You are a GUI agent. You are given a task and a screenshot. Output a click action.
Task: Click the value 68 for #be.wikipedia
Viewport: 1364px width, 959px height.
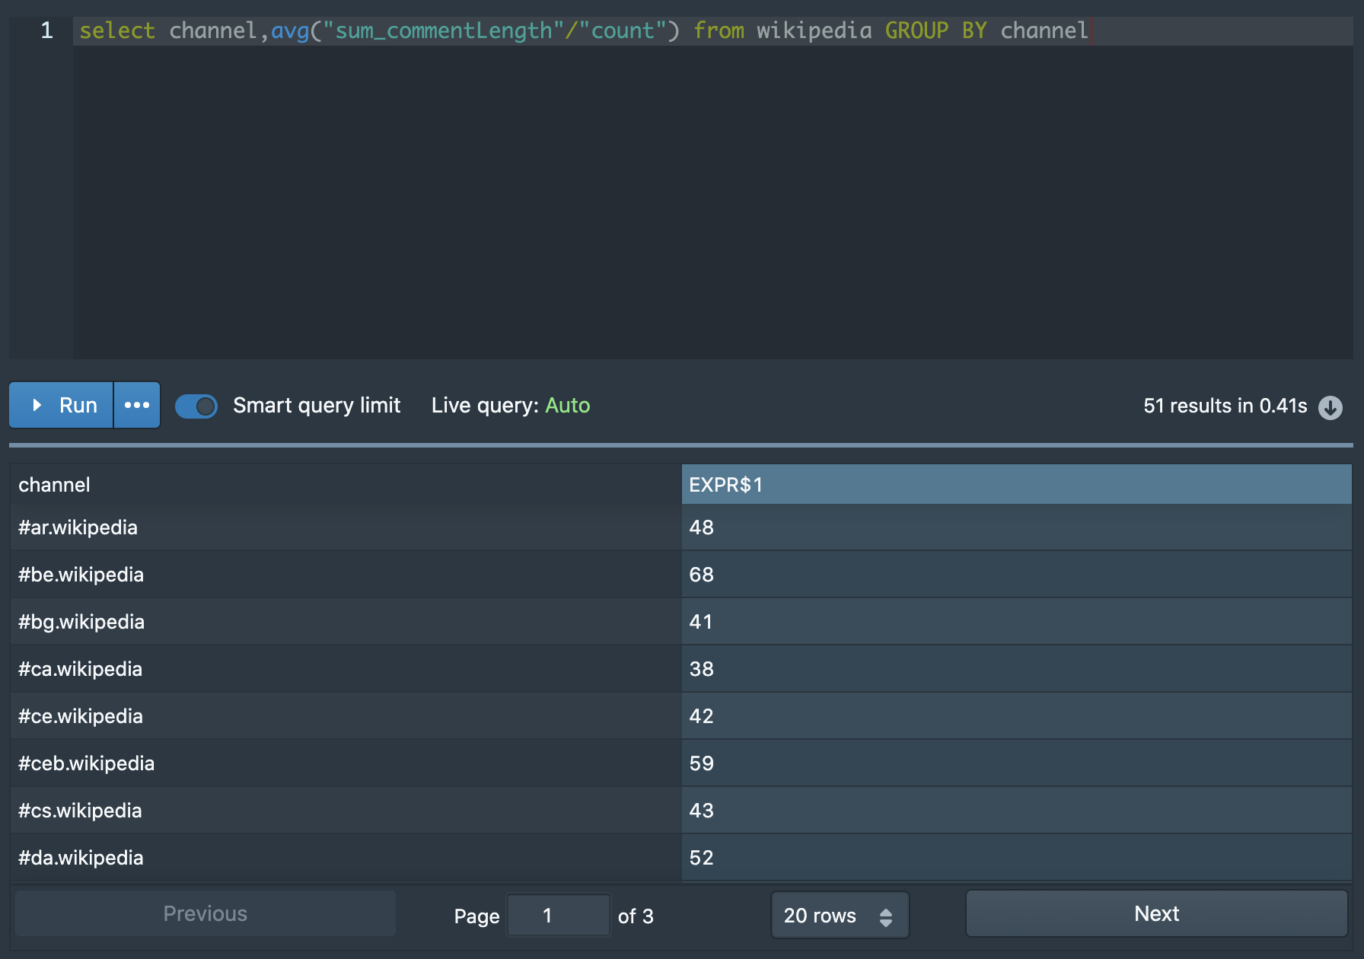(x=702, y=575)
